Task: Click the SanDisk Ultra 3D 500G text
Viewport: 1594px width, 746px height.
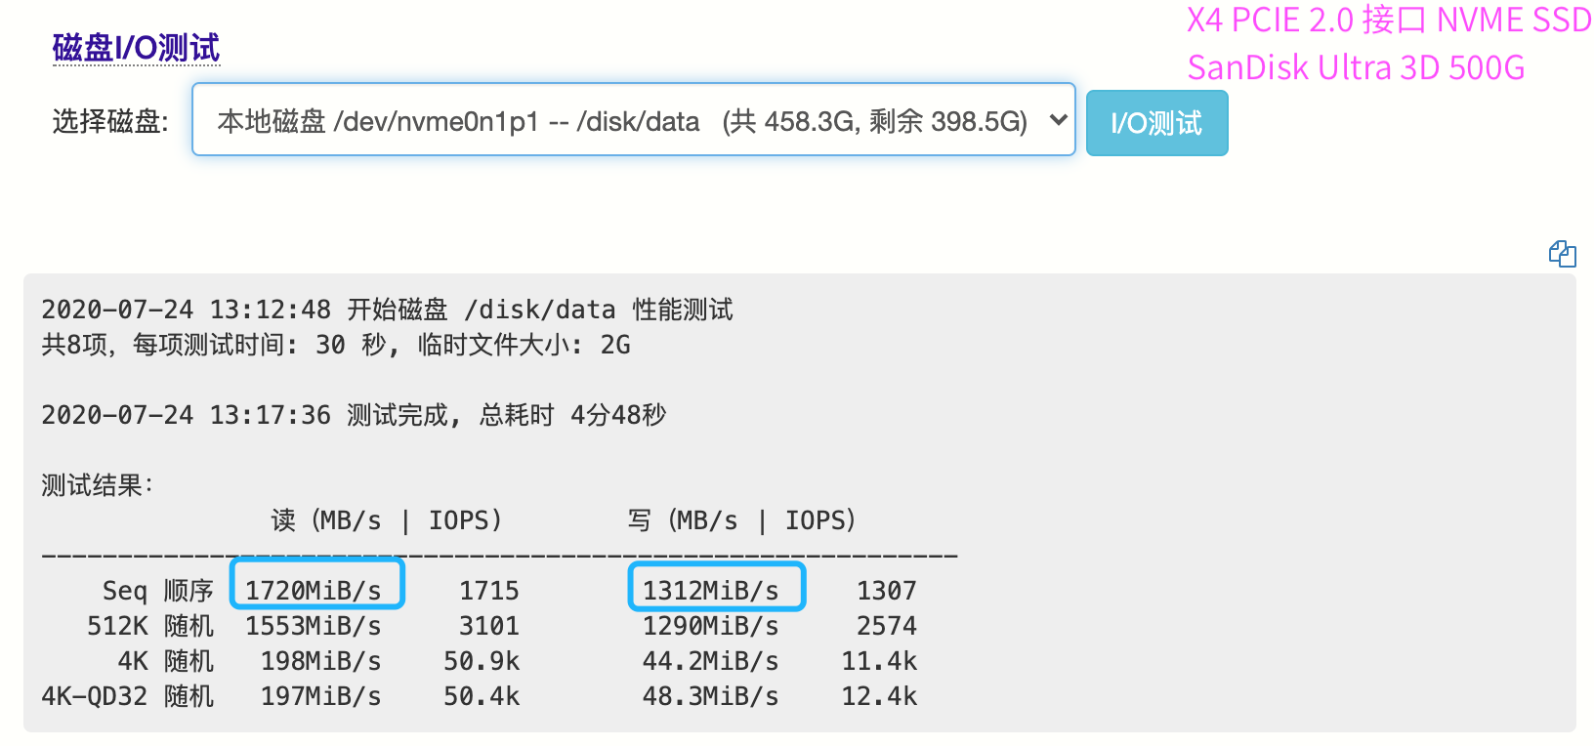Action: [x=1356, y=67]
